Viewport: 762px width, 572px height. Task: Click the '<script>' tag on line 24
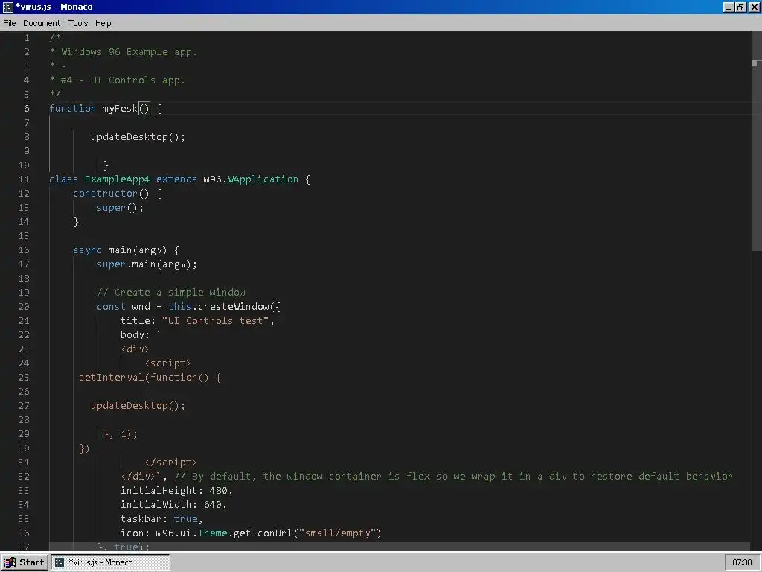[x=167, y=363]
